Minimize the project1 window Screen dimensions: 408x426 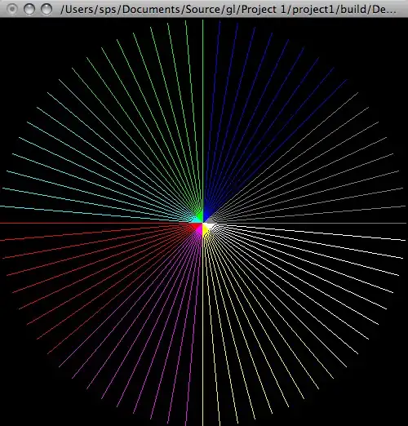coord(29,9)
